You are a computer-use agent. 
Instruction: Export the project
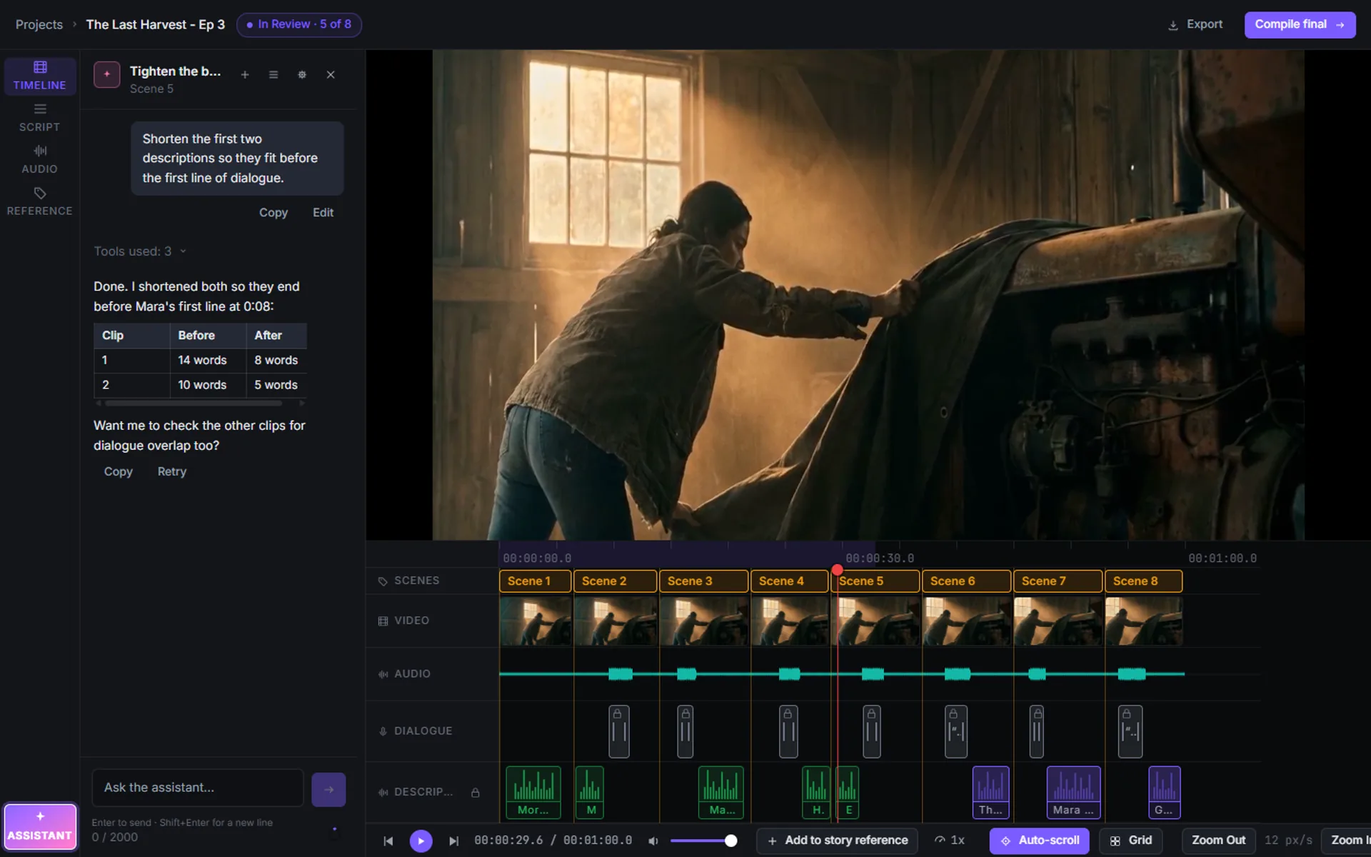click(x=1195, y=24)
